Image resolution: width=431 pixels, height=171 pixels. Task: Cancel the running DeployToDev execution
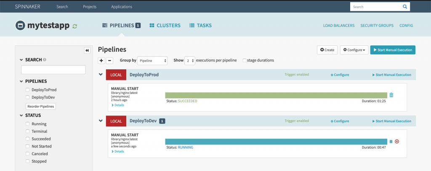397,142
